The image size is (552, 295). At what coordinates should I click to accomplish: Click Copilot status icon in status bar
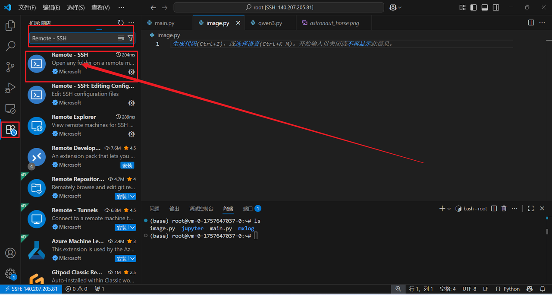(530, 289)
